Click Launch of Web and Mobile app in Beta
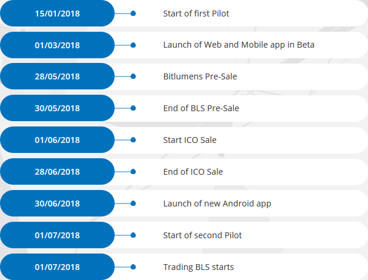The height and width of the screenshot is (280, 368). tap(239, 45)
